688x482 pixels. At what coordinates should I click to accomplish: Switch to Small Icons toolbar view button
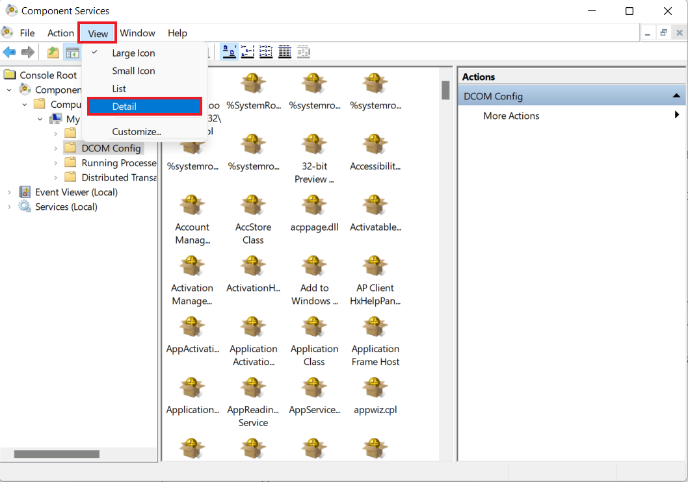pyautogui.click(x=248, y=52)
